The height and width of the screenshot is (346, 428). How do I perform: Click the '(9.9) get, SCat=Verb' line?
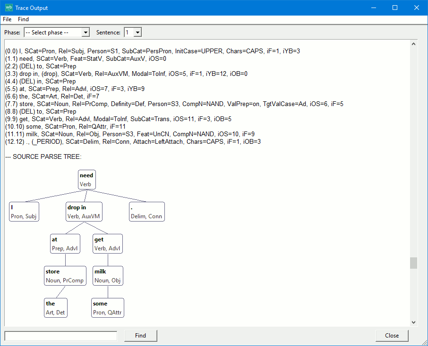tap(118, 119)
